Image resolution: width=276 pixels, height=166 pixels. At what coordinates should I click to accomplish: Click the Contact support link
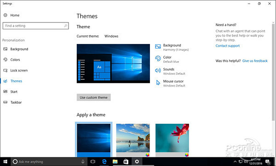228,46
